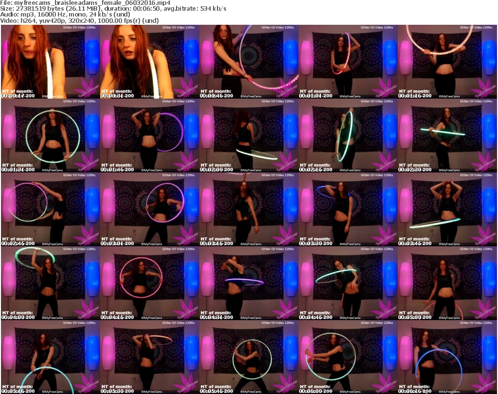
Task: Select the frame stamped 00:06:16-200
Action: click(447, 357)
